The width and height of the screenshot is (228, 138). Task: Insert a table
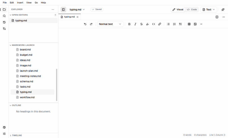[189, 24]
